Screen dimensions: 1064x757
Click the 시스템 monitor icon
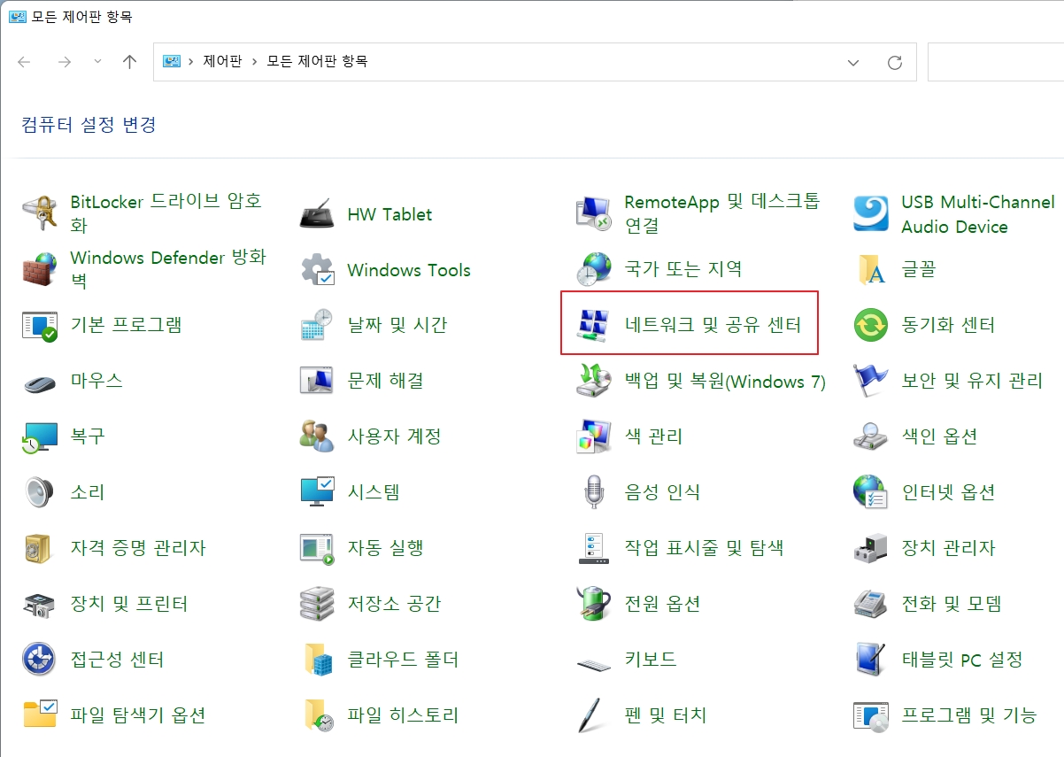[x=317, y=491]
